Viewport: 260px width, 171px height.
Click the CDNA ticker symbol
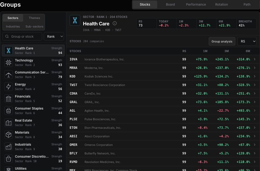[x=73, y=94]
